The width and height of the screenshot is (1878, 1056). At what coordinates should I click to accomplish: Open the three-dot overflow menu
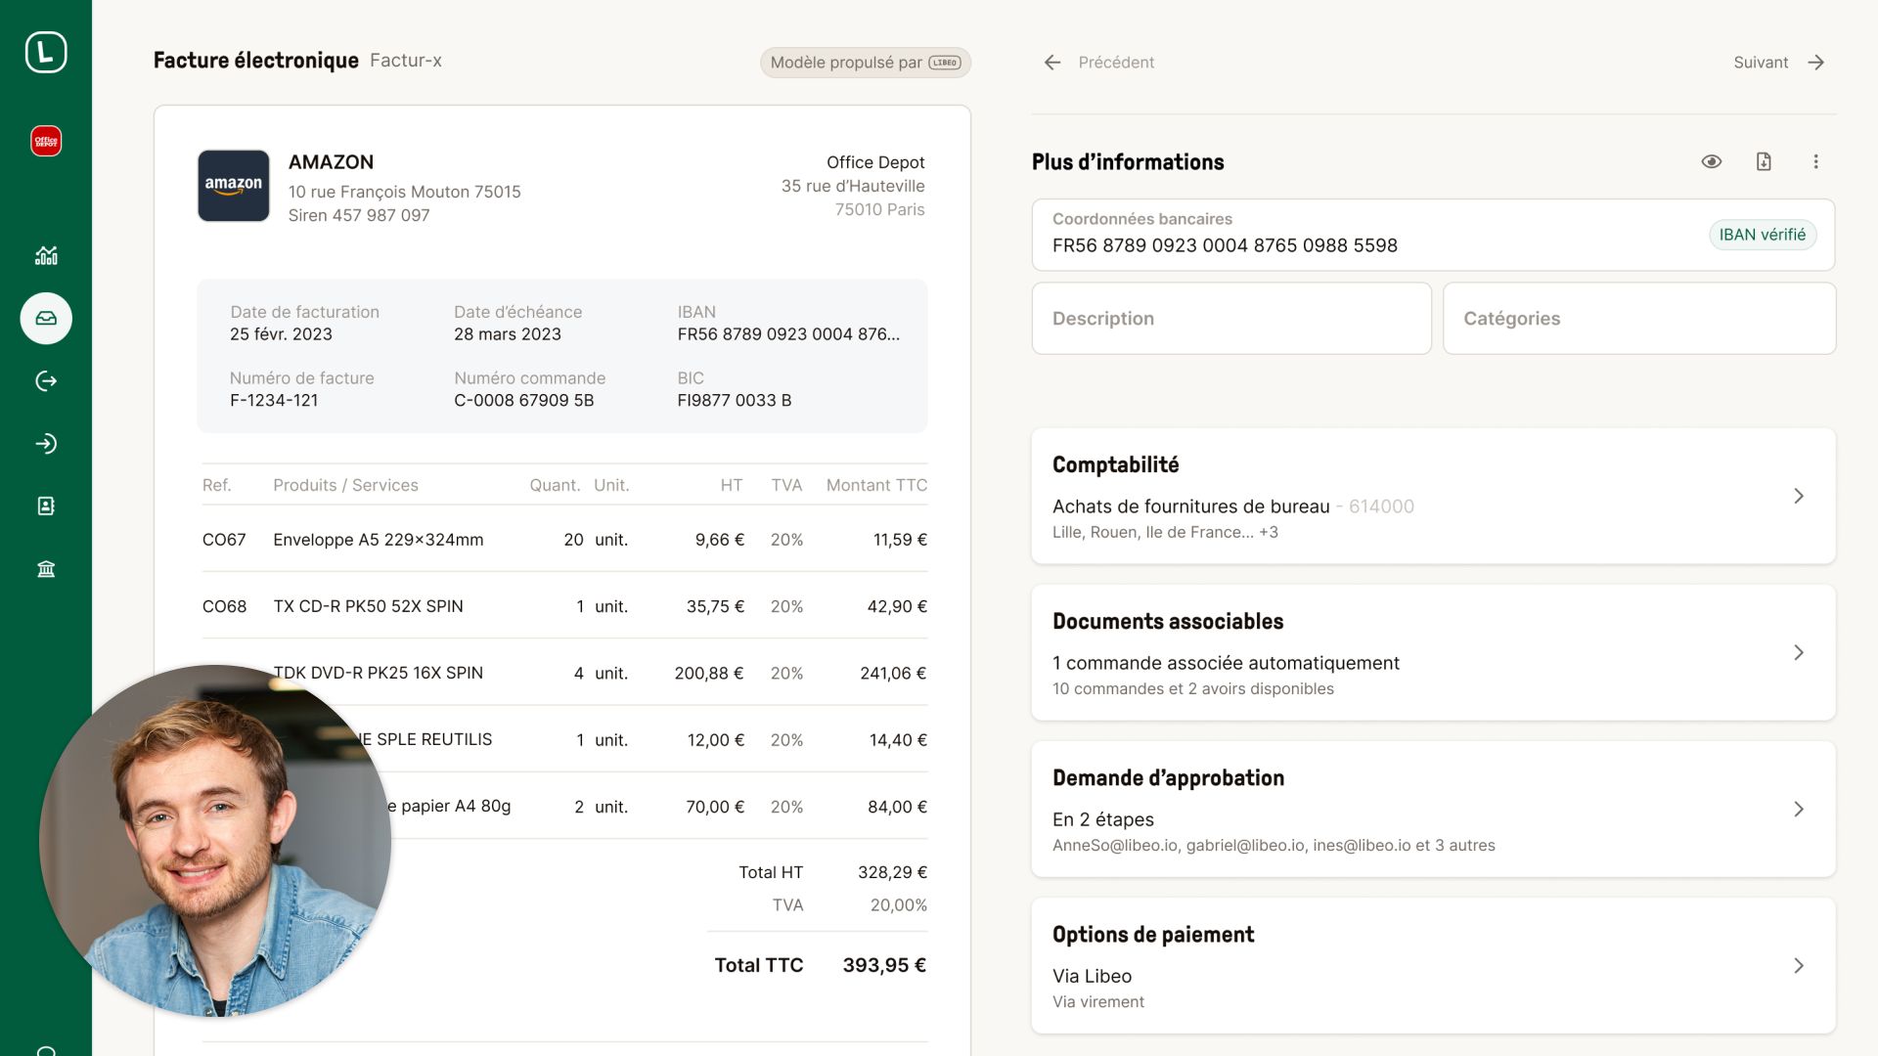pyautogui.click(x=1816, y=161)
